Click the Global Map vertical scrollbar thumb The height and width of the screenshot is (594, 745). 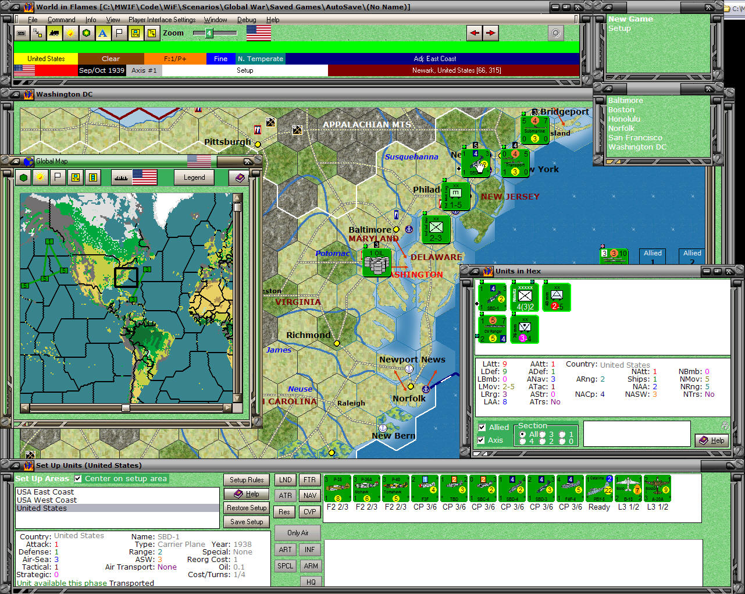(x=237, y=208)
